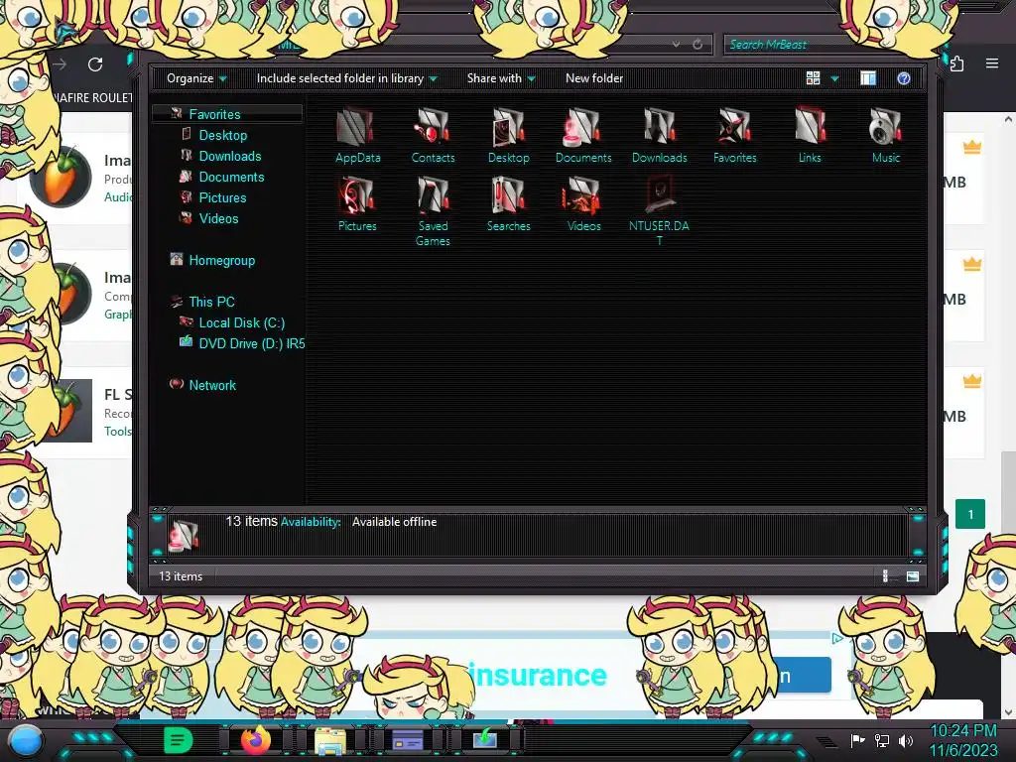
Task: Select Favorites in navigation pane
Action: coord(214,114)
